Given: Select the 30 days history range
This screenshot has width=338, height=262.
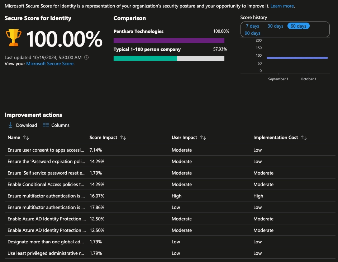Looking at the screenshot, I should [x=275, y=26].
